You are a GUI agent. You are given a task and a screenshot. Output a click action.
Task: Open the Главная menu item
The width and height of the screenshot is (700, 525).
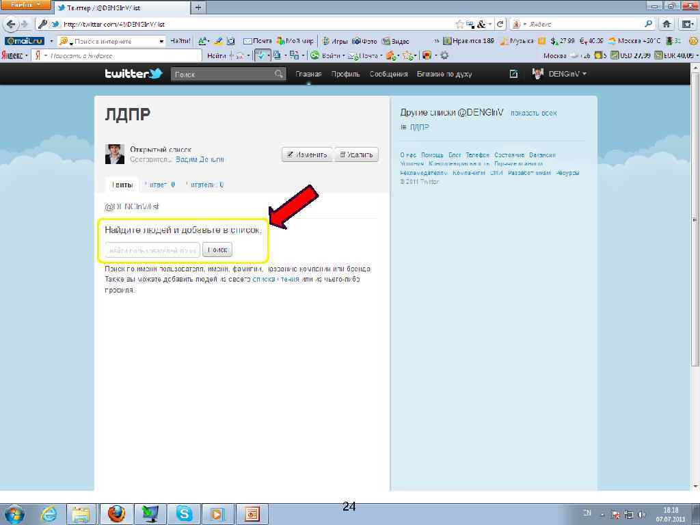coord(308,74)
